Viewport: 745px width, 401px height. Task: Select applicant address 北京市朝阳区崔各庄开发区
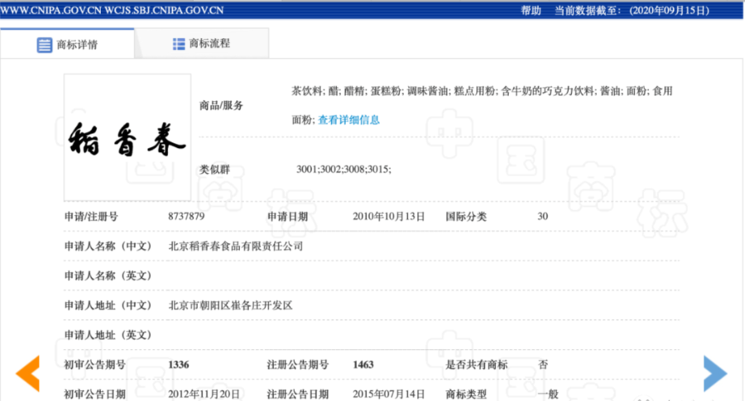tap(230, 306)
